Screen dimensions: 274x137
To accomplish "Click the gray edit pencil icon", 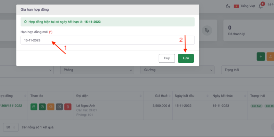I will point(59,107).
